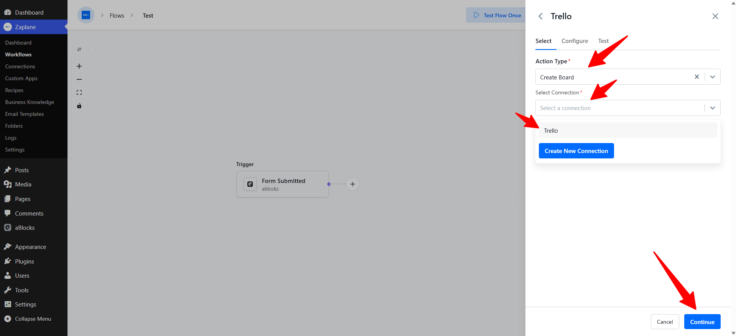This screenshot has width=736, height=336.
Task: Go back with the Trello panel arrow
Action: pyautogui.click(x=540, y=16)
